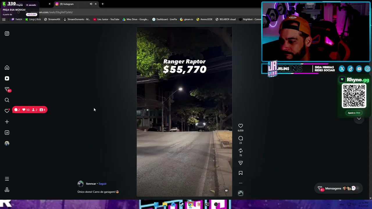Image resolution: width=372 pixels, height=209 pixels.
Task: Close the Instagram browser tab
Action: click(96, 4)
